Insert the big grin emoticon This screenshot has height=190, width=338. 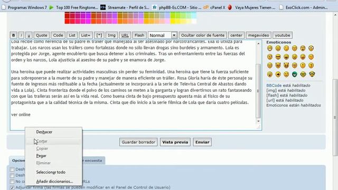(x=270, y=48)
